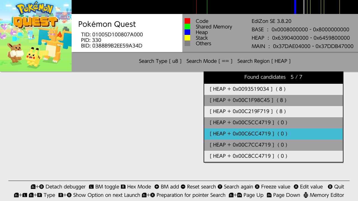Toggle Show Option on next Launch
Screen dimensions: 358x201
point(106,195)
